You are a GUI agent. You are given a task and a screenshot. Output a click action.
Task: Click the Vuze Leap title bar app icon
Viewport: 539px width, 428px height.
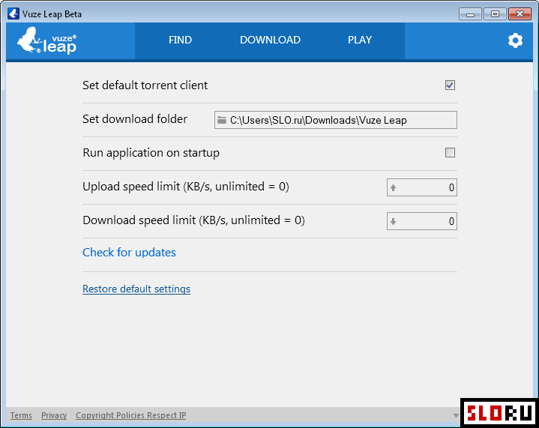coord(13,13)
